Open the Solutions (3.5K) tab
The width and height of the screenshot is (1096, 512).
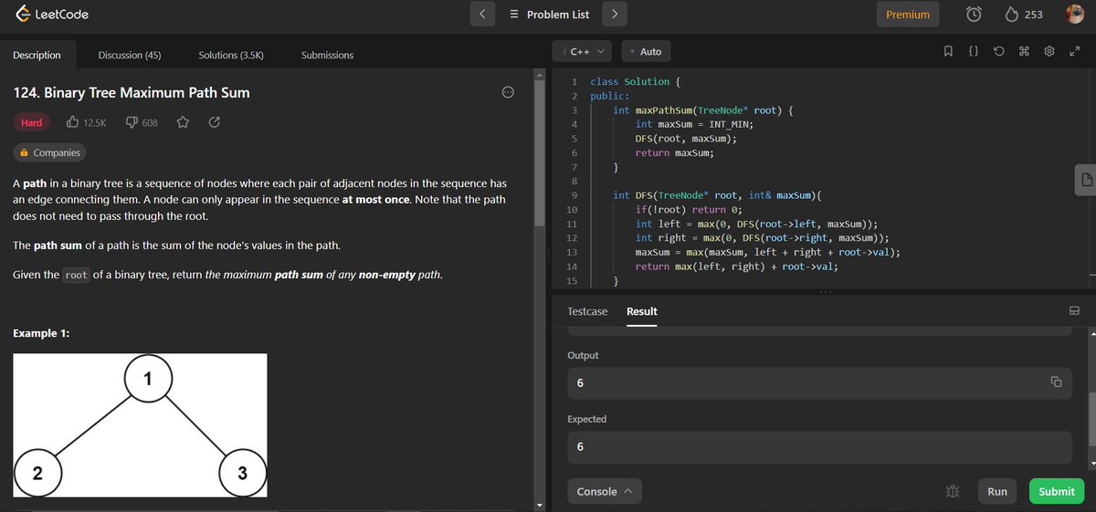pyautogui.click(x=231, y=55)
